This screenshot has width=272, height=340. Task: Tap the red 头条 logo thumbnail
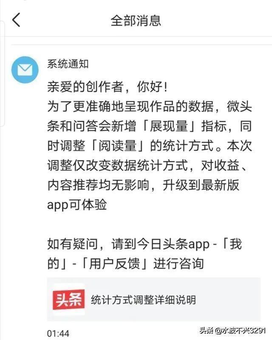click(69, 299)
